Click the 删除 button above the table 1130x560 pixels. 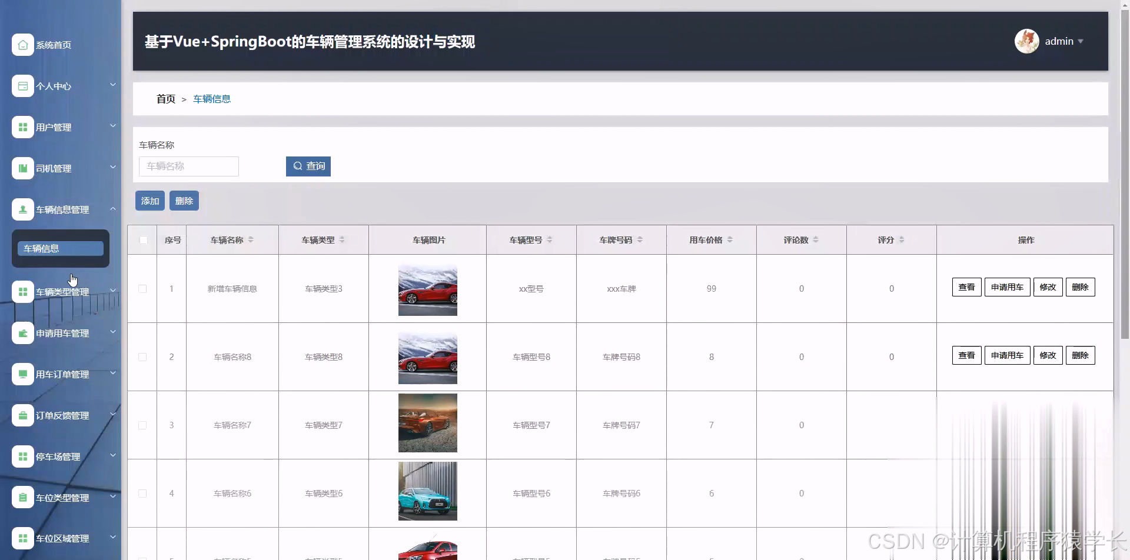[184, 201]
